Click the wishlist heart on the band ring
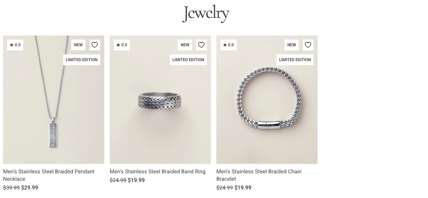Viewport: 428px width, 198px height. pos(201,45)
